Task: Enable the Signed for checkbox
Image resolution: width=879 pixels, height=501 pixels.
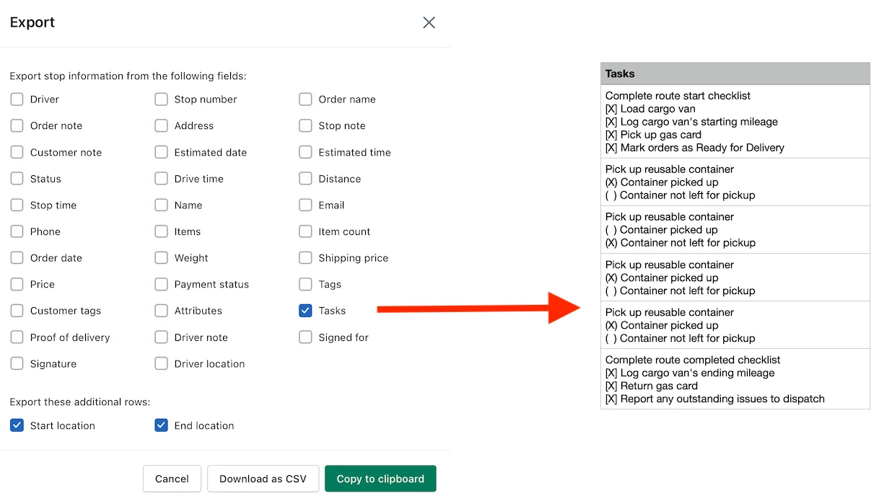Action: coord(305,337)
